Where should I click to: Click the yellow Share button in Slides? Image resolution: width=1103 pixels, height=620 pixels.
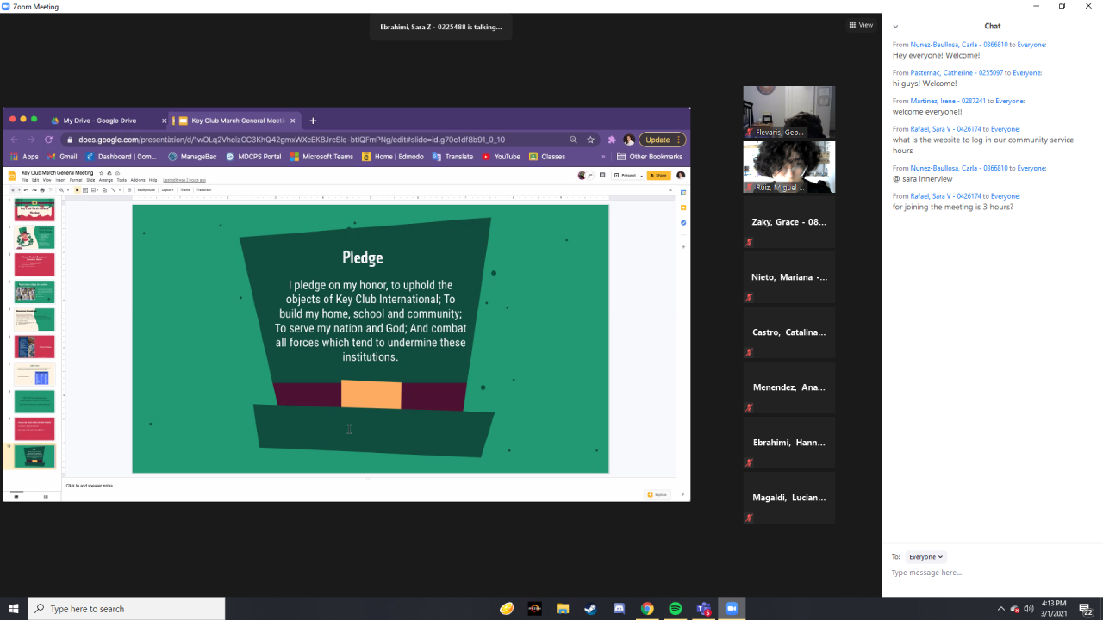(658, 175)
